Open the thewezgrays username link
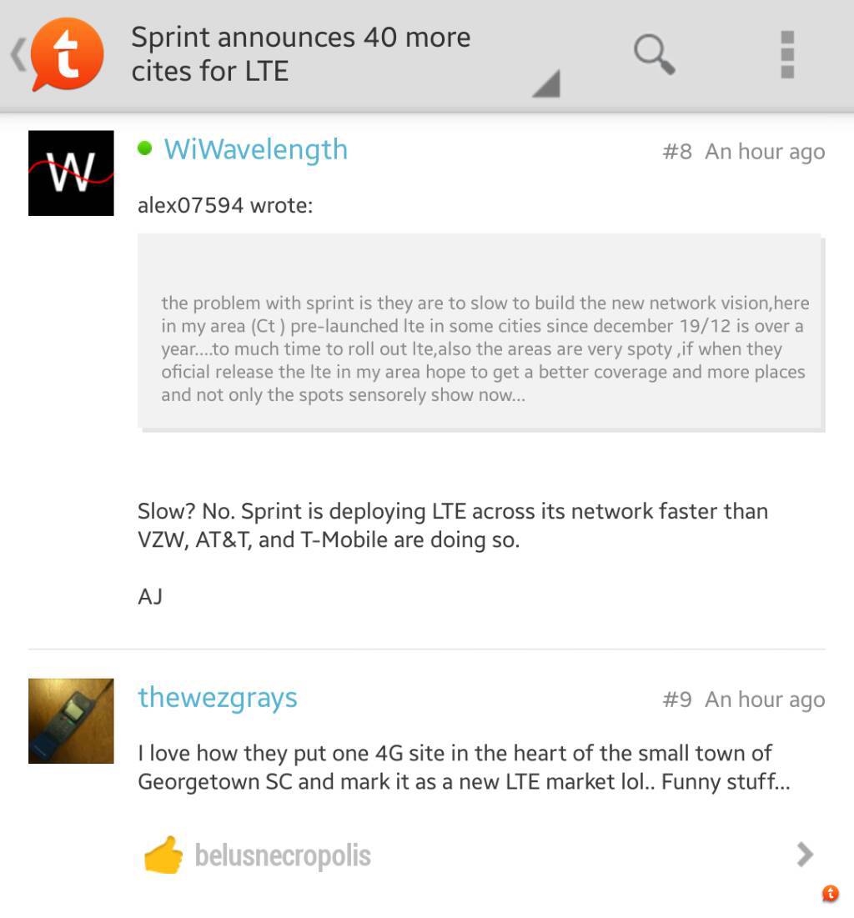Image resolution: width=854 pixels, height=918 pixels. (218, 698)
